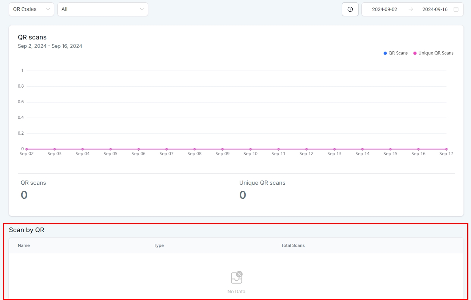Click the Unique QR scans total value

pyautogui.click(x=243, y=195)
